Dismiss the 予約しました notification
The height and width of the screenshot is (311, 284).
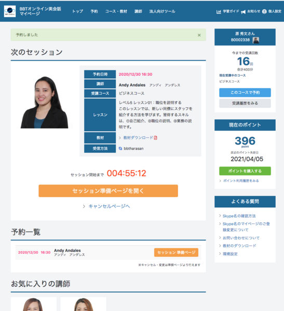(x=199, y=35)
